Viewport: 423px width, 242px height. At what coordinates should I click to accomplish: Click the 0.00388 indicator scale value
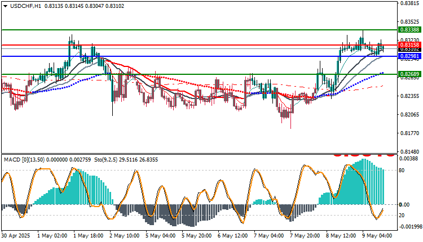(409, 159)
